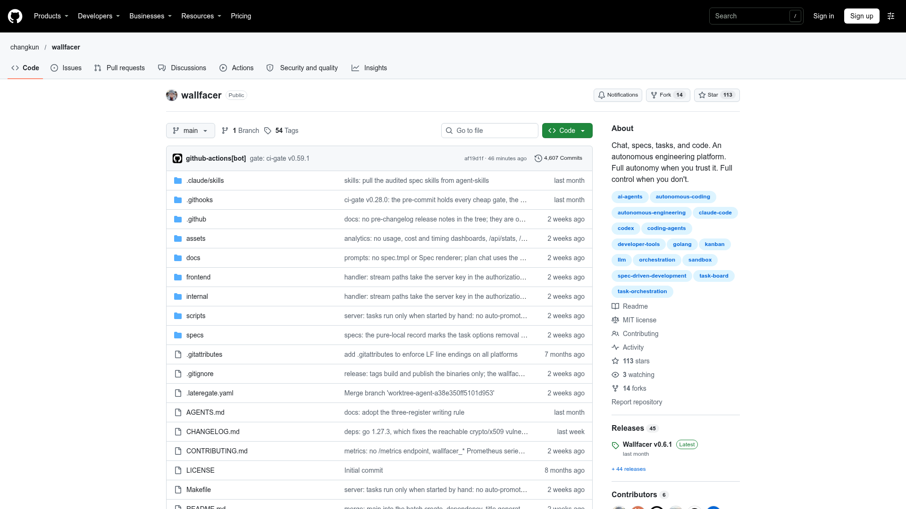
Task: Click the Activity pulse icon
Action: pyautogui.click(x=615, y=347)
